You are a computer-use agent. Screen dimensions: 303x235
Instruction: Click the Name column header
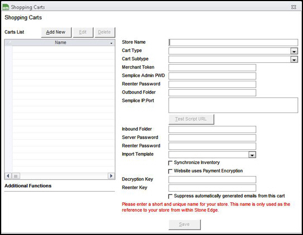point(60,43)
